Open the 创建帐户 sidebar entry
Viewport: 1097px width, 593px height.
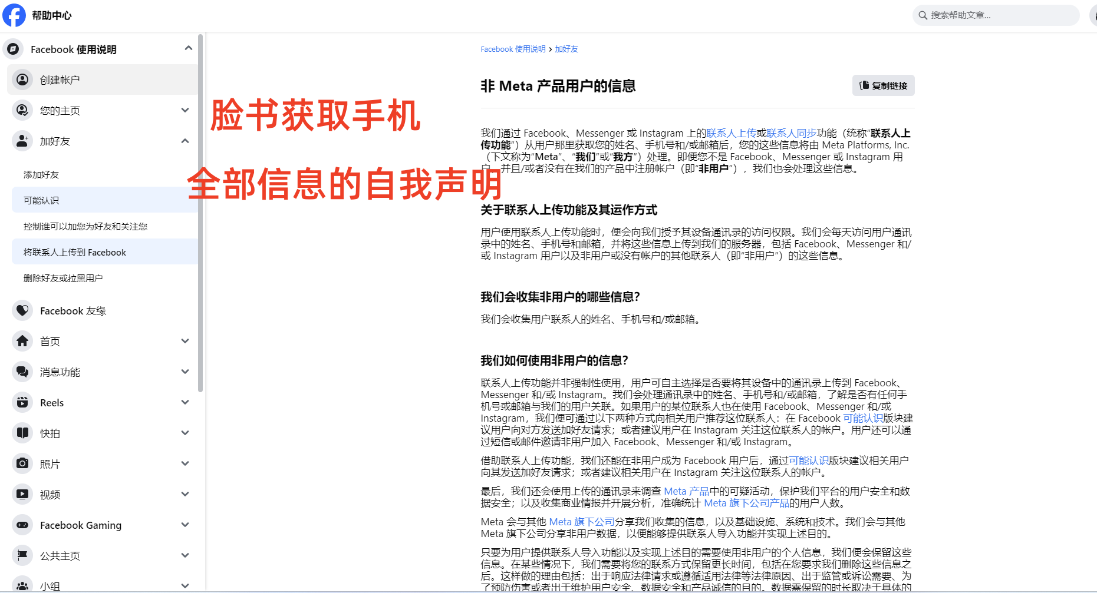(x=103, y=79)
